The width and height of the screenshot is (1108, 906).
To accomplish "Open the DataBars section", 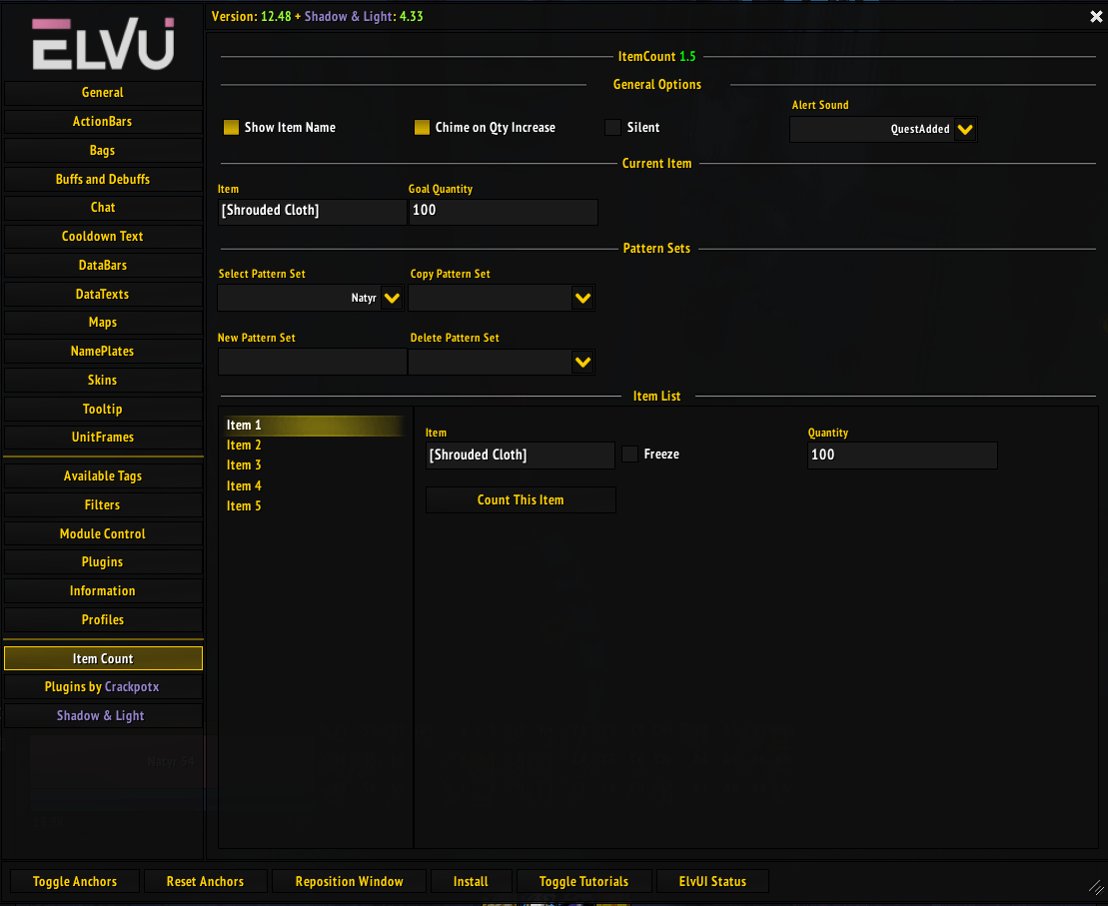I will pos(103,266).
